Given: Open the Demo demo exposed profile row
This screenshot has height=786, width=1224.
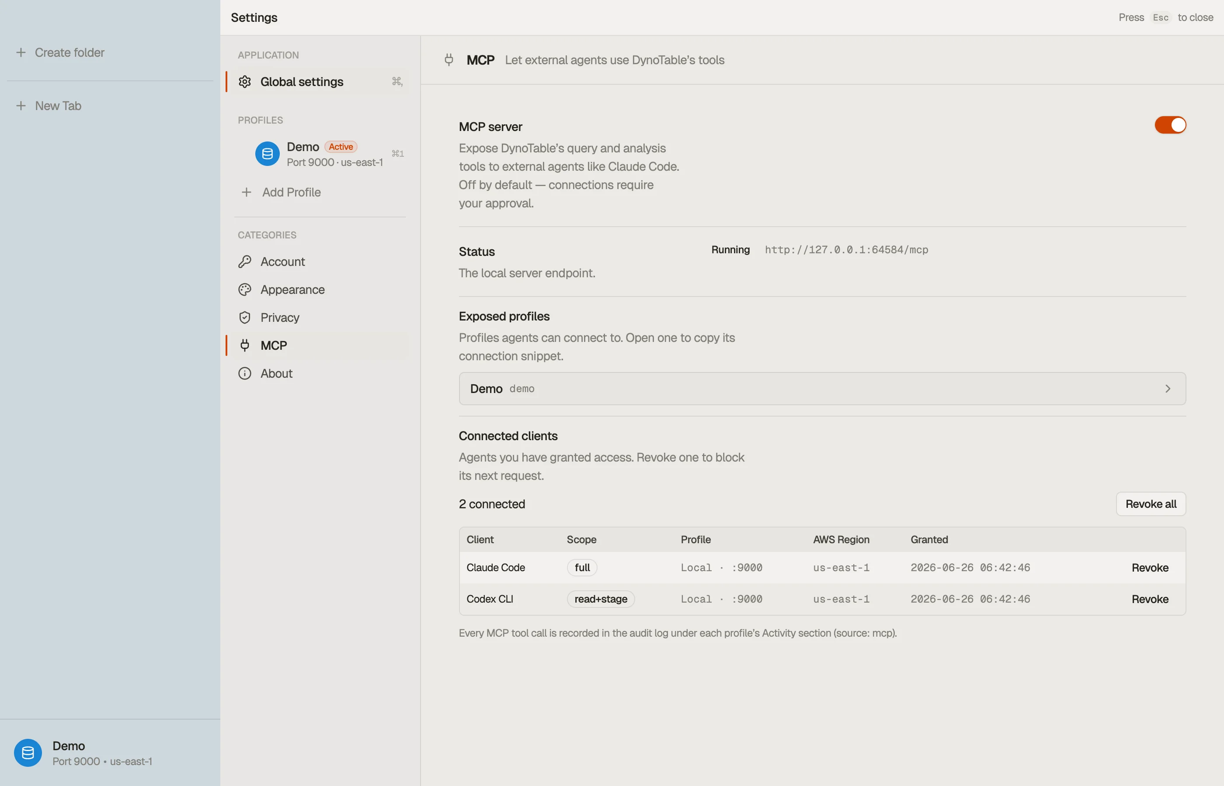Looking at the screenshot, I should (x=822, y=389).
